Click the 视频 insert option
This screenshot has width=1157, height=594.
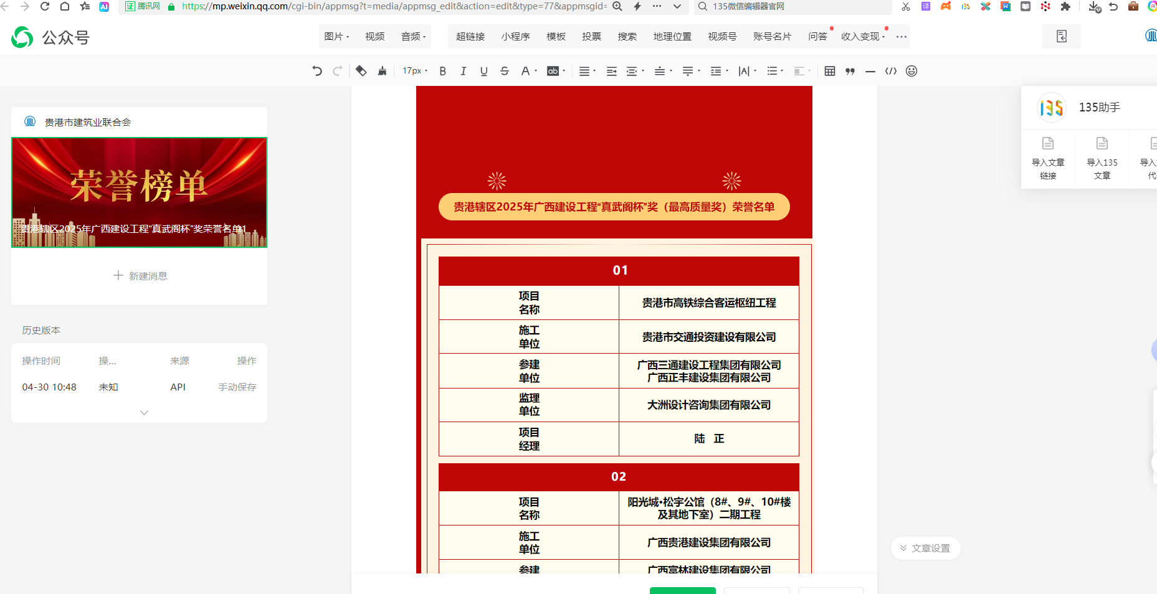pos(374,36)
